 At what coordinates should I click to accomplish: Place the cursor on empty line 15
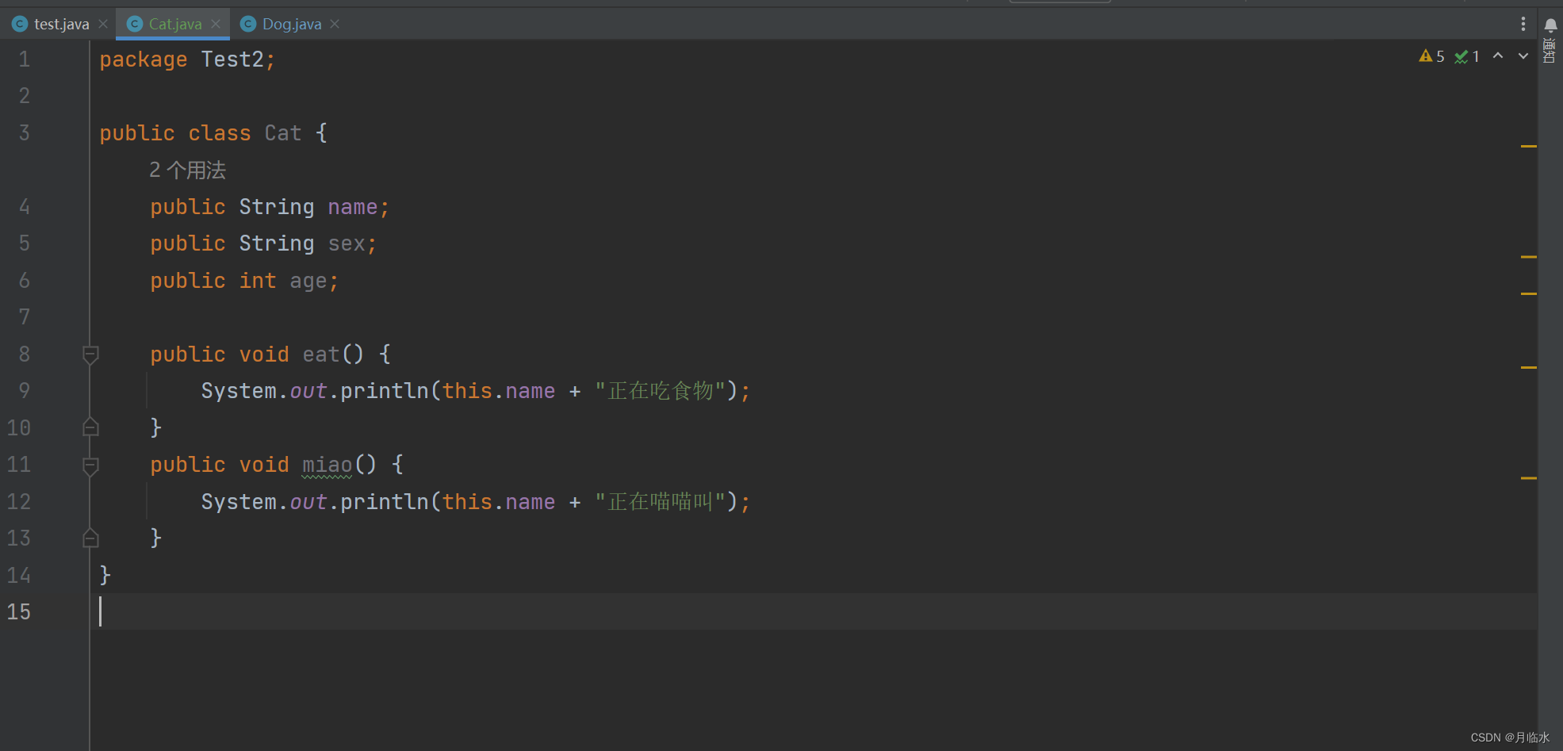coord(813,611)
